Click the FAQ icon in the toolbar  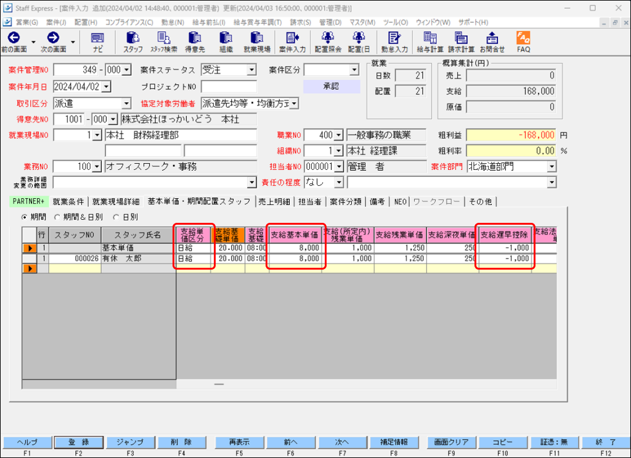[x=523, y=41]
